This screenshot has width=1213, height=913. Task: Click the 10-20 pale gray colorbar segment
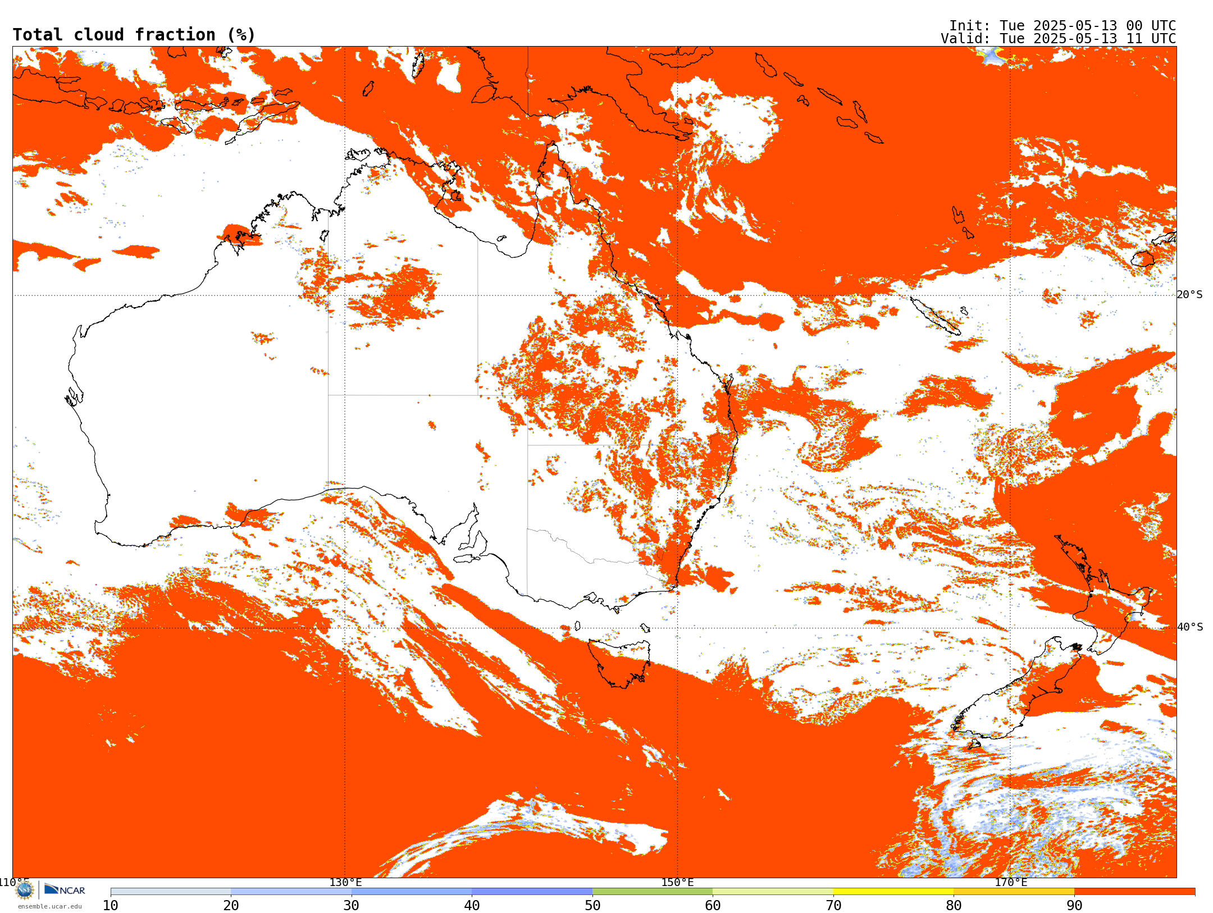click(171, 892)
